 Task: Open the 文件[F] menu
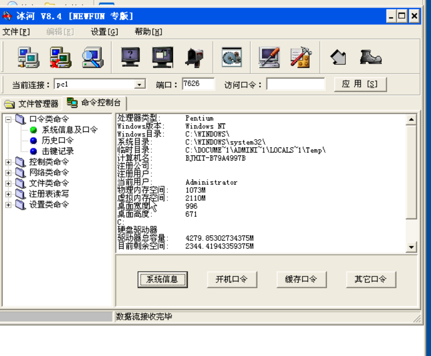16,32
